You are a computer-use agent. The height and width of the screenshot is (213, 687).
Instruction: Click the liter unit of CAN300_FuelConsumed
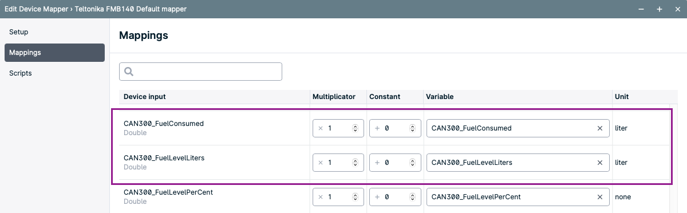coord(621,128)
